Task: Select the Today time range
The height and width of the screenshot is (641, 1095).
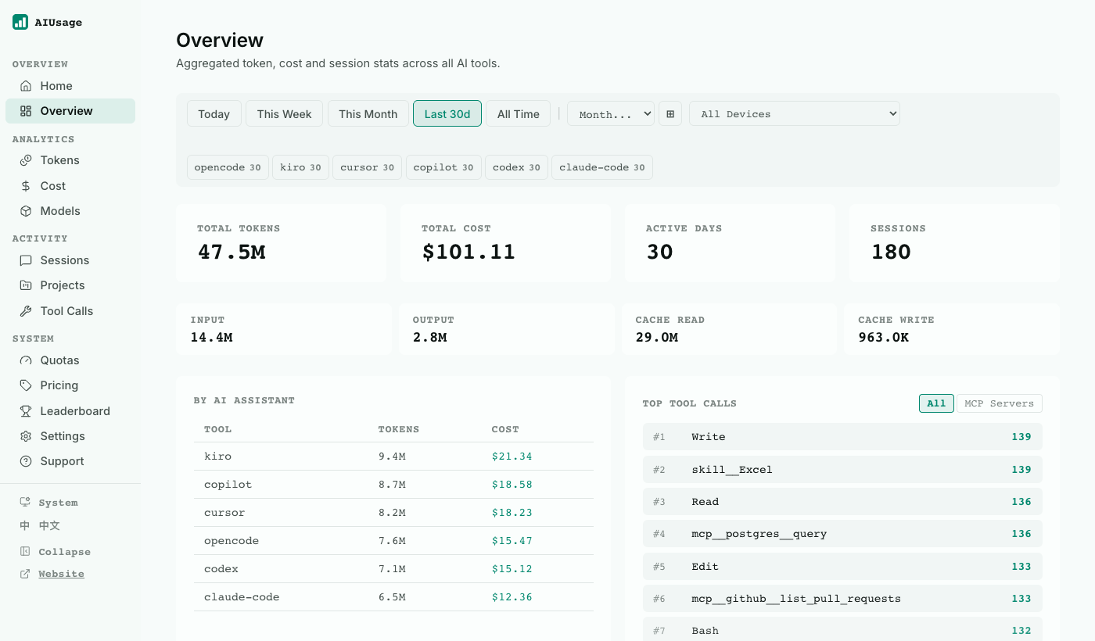Action: point(214,114)
